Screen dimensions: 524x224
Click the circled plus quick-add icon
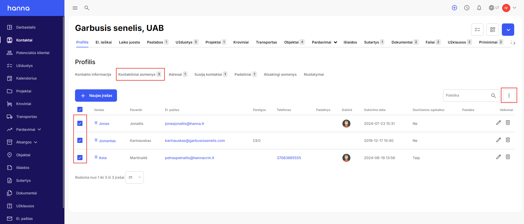click(454, 8)
